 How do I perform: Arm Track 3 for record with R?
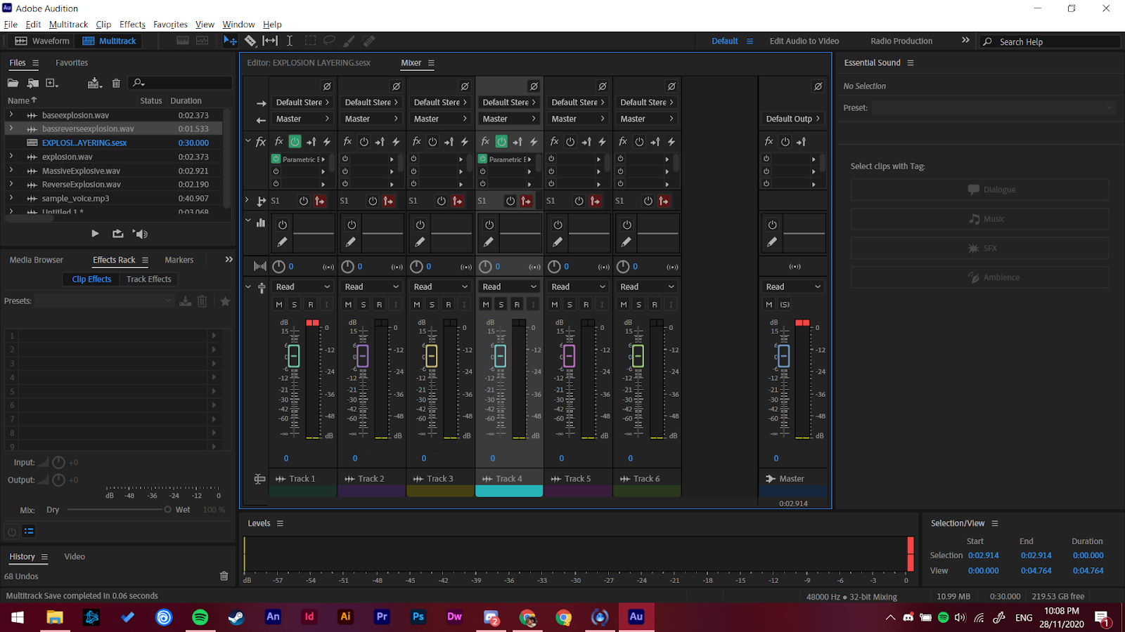(x=448, y=305)
